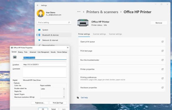Open the General tab in Properties dialog
Screen dimensions: 172x110
point(14,52)
